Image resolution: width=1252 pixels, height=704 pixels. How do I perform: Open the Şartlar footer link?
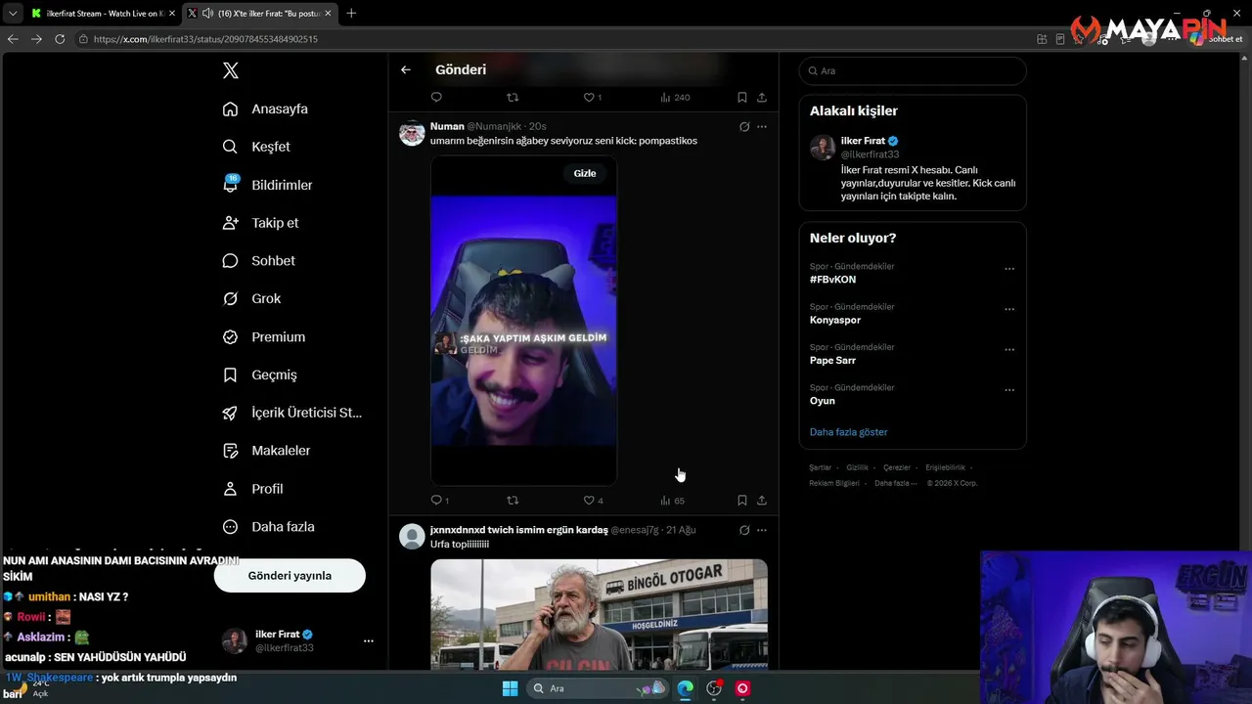click(820, 467)
